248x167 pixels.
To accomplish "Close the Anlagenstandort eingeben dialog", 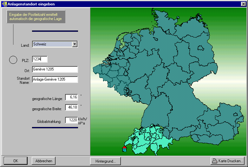I will coord(244,4).
